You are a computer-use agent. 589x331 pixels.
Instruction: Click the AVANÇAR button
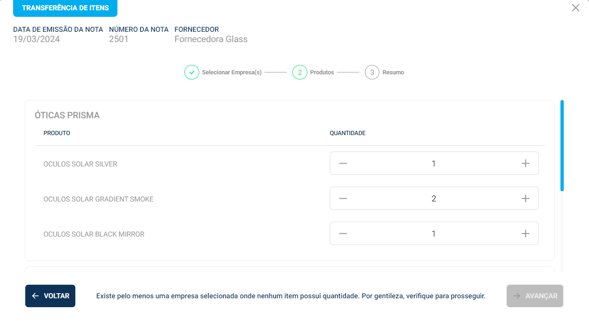[535, 296]
